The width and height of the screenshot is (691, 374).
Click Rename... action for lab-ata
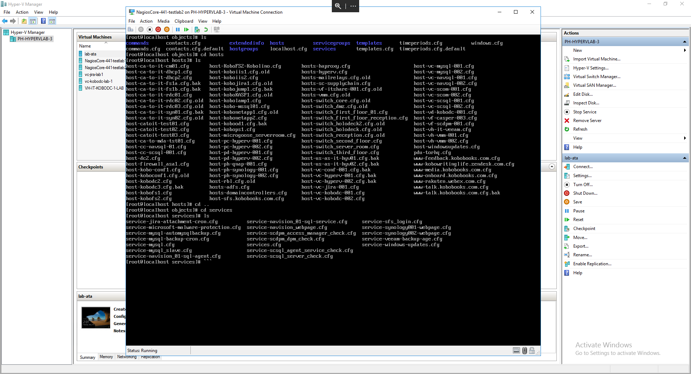(583, 255)
